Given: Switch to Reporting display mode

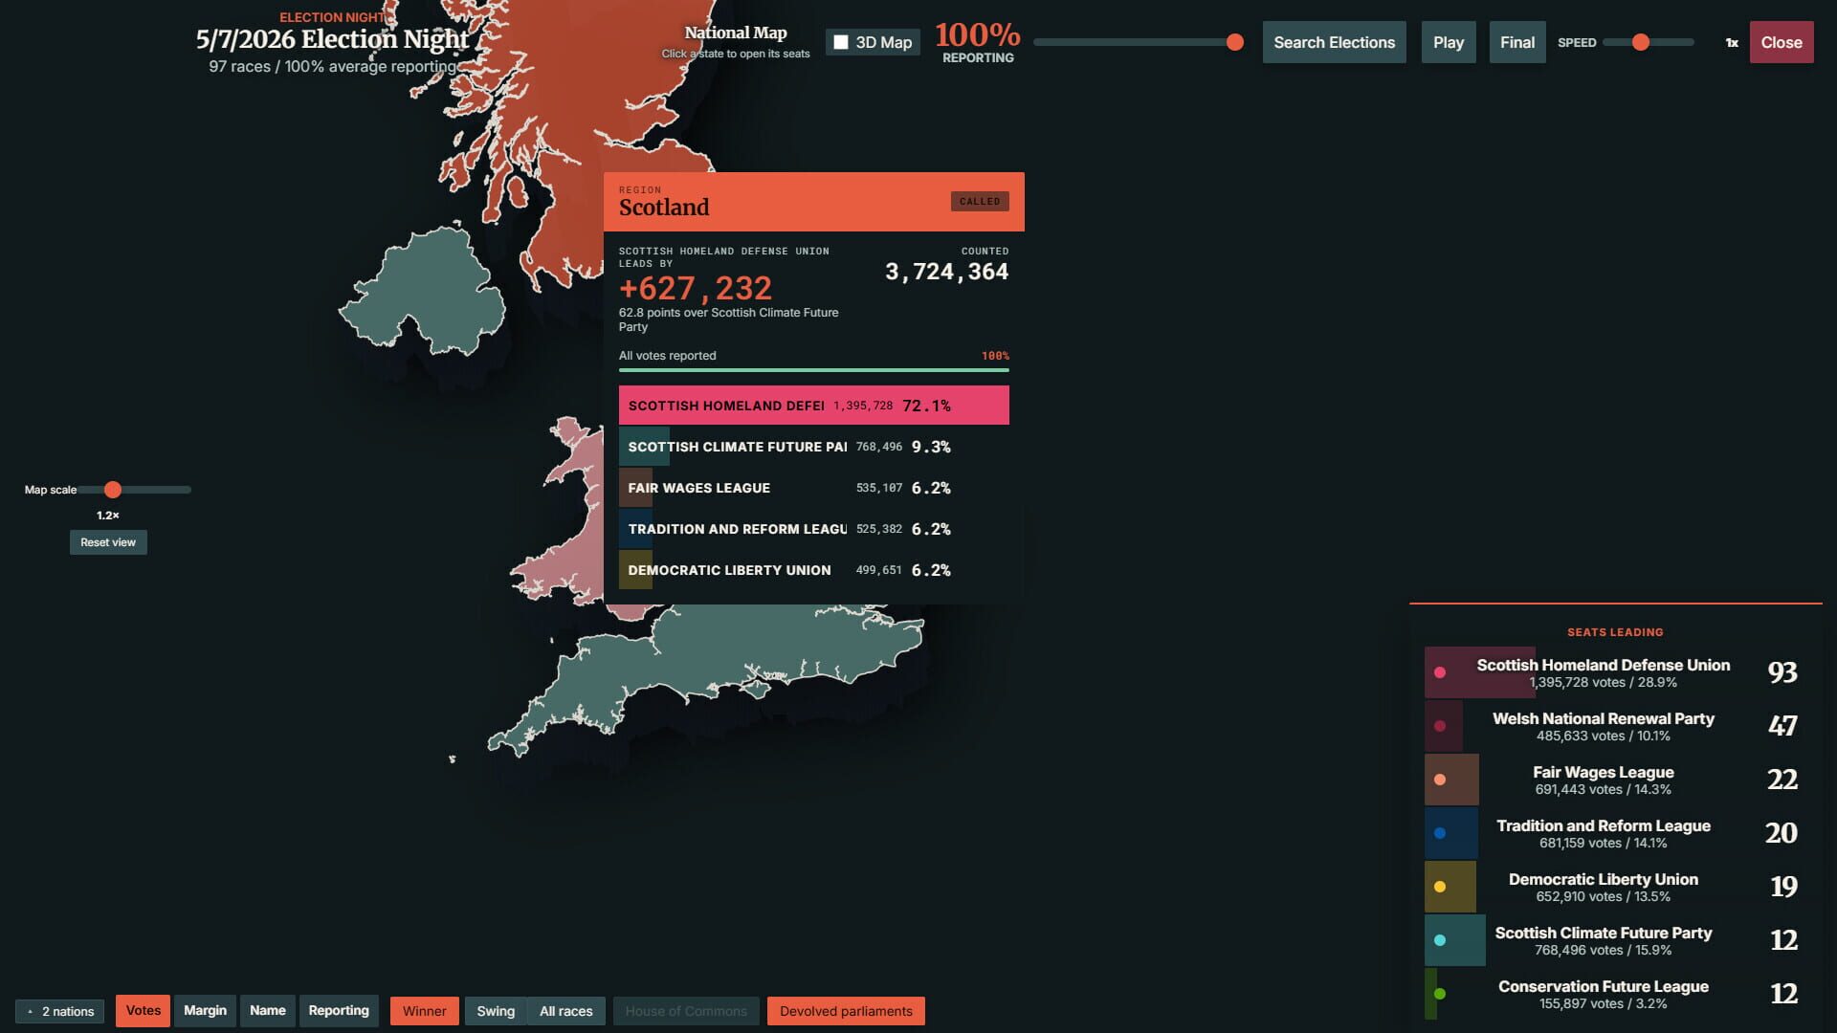Looking at the screenshot, I should (339, 1011).
